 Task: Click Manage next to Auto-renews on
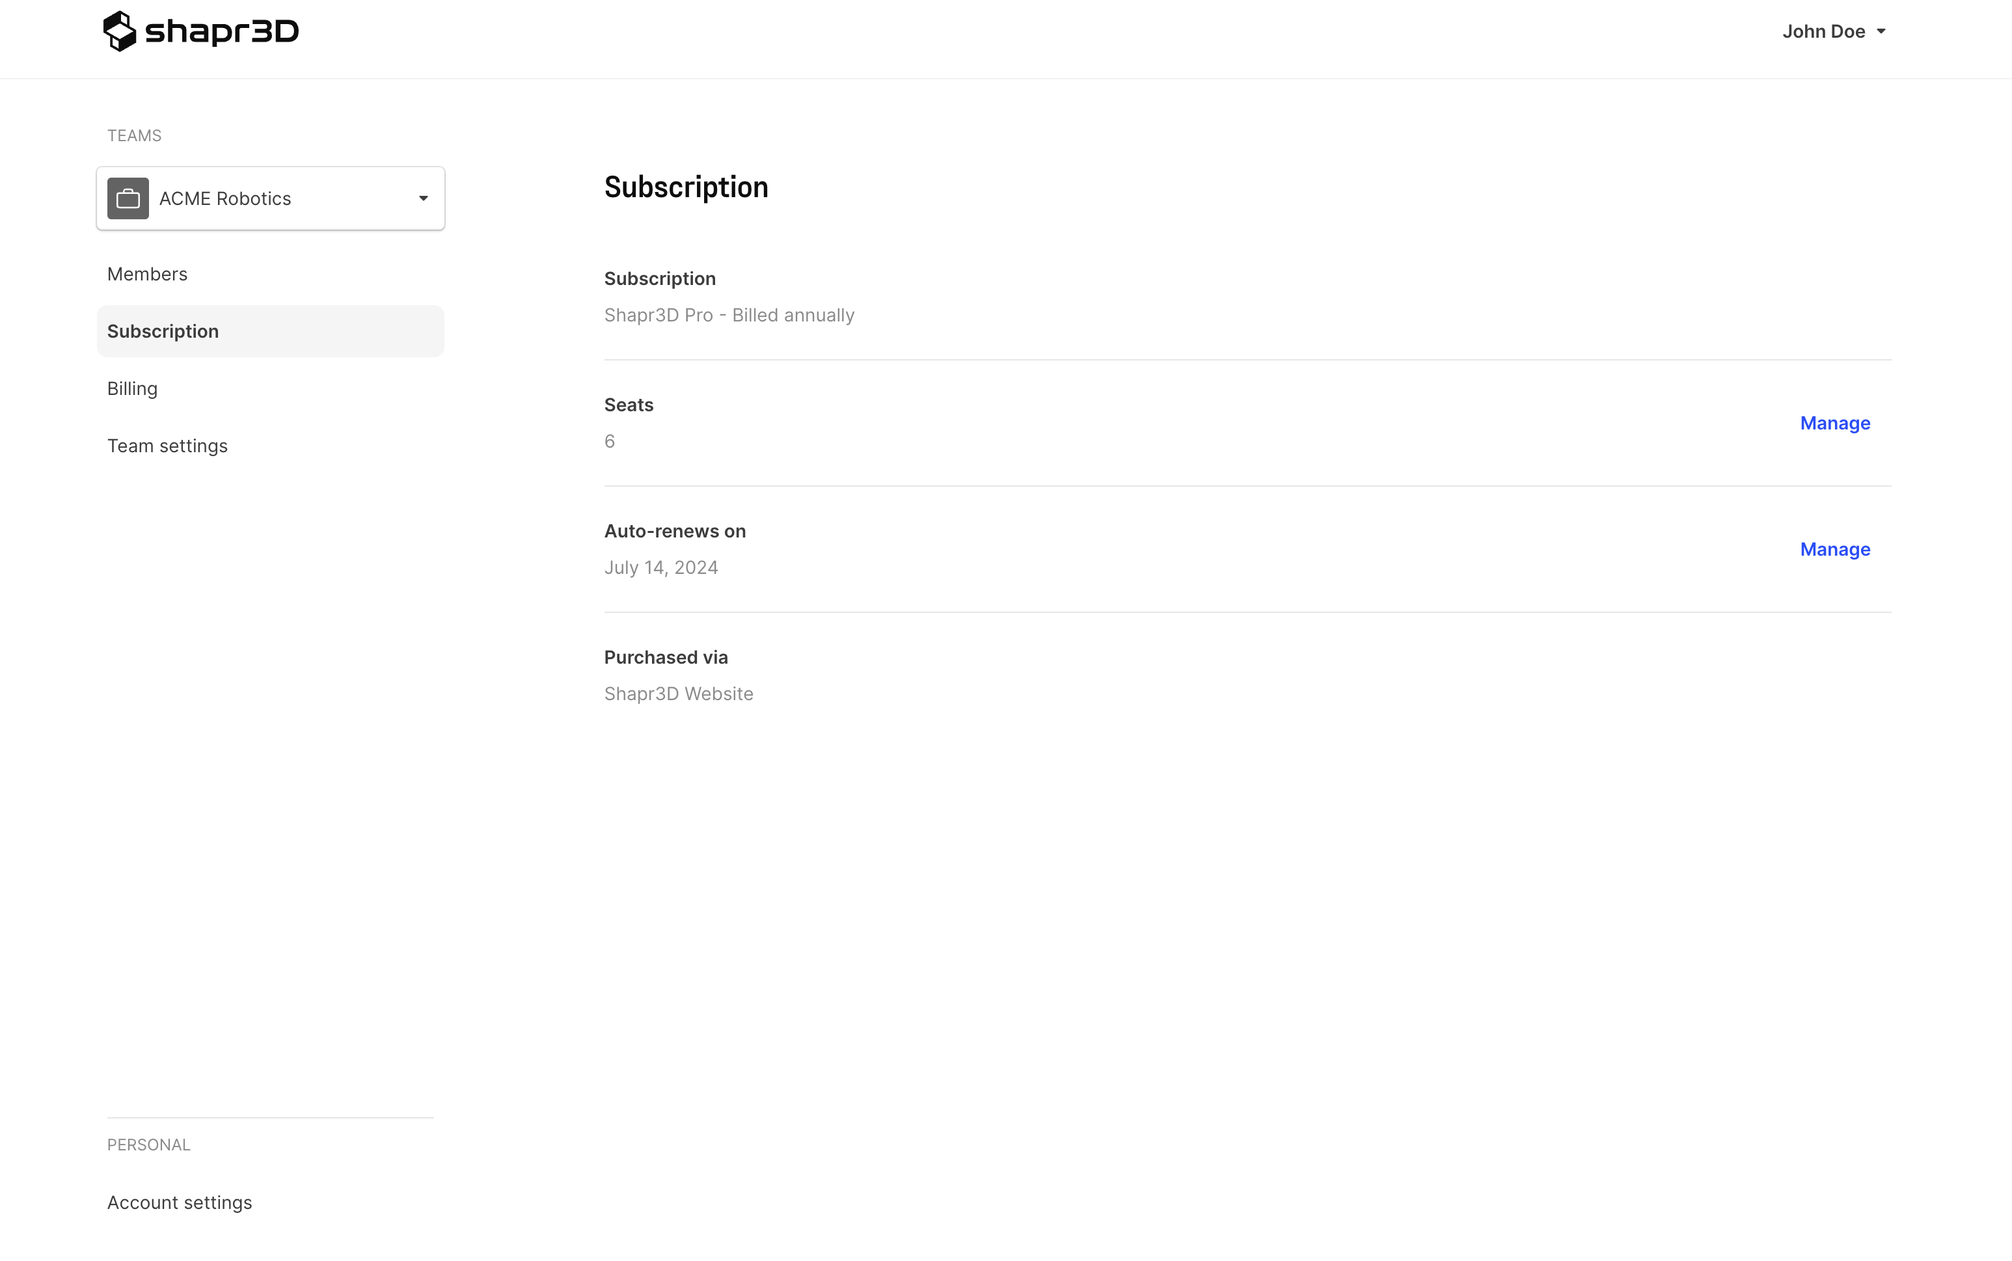click(x=1834, y=549)
